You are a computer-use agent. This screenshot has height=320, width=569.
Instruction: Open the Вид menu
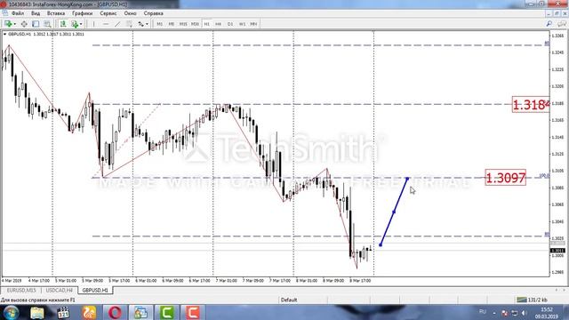[x=36, y=13]
